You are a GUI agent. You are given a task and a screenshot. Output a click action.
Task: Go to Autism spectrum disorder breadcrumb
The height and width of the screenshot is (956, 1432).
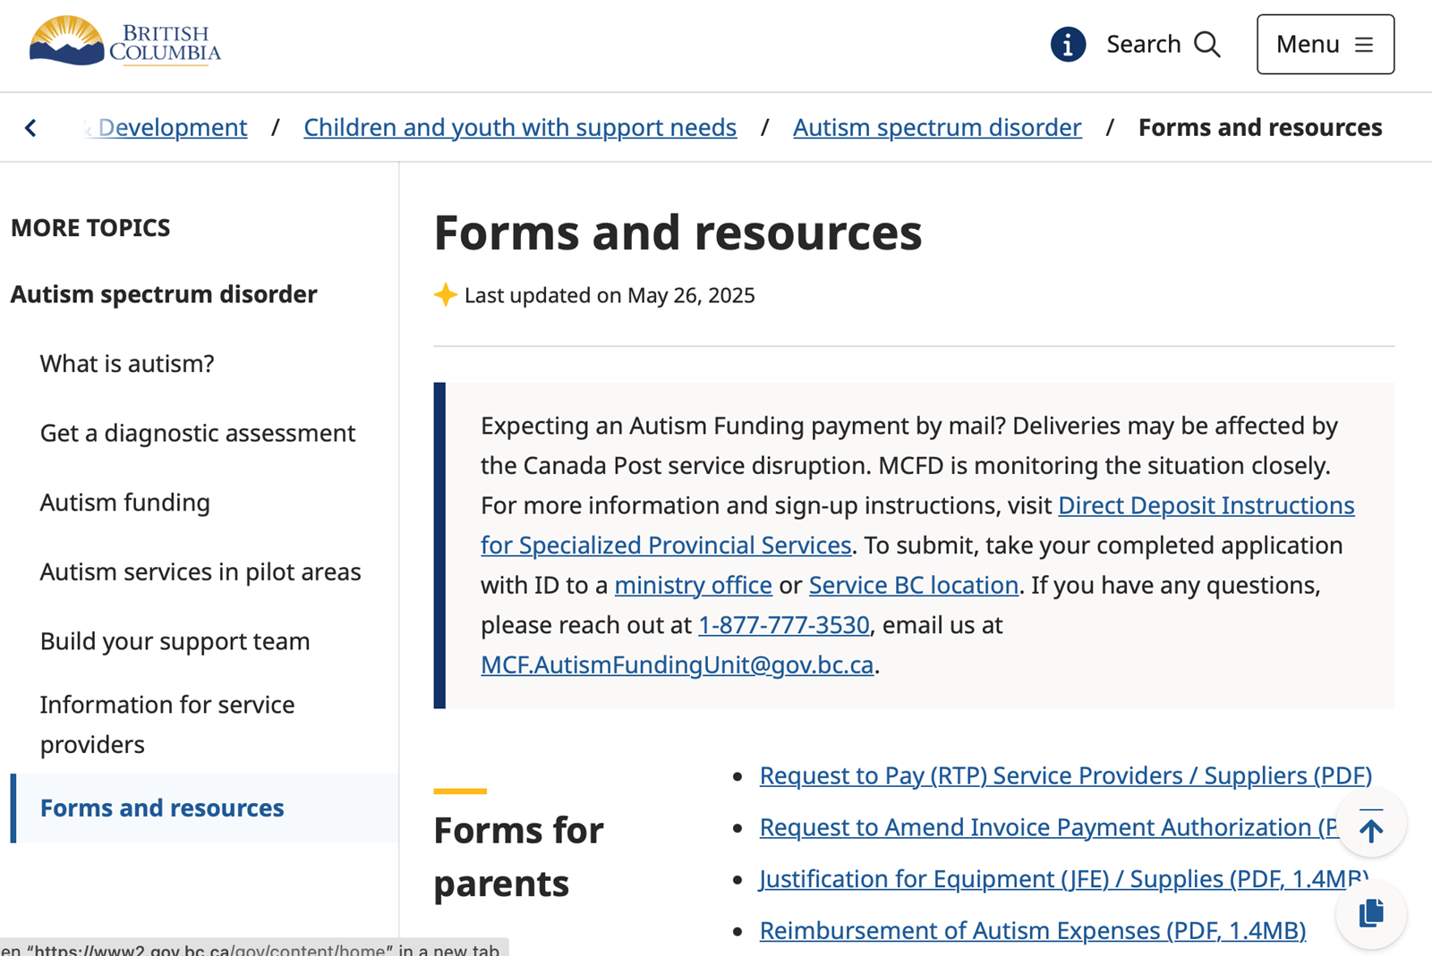coord(937,128)
